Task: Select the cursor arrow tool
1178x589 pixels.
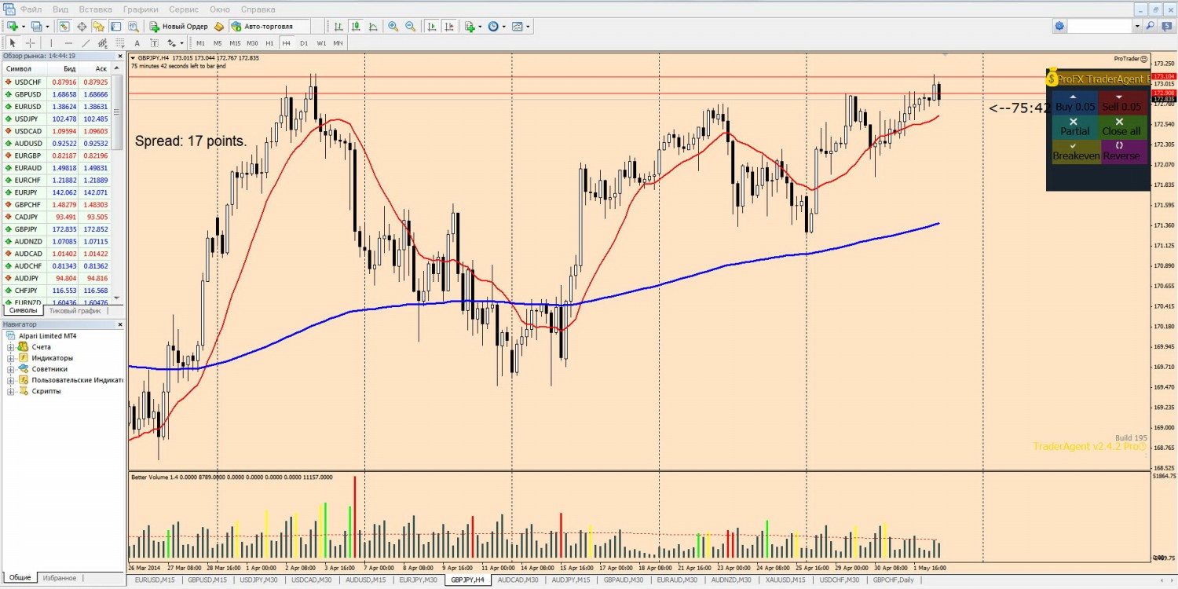Action: tap(13, 43)
